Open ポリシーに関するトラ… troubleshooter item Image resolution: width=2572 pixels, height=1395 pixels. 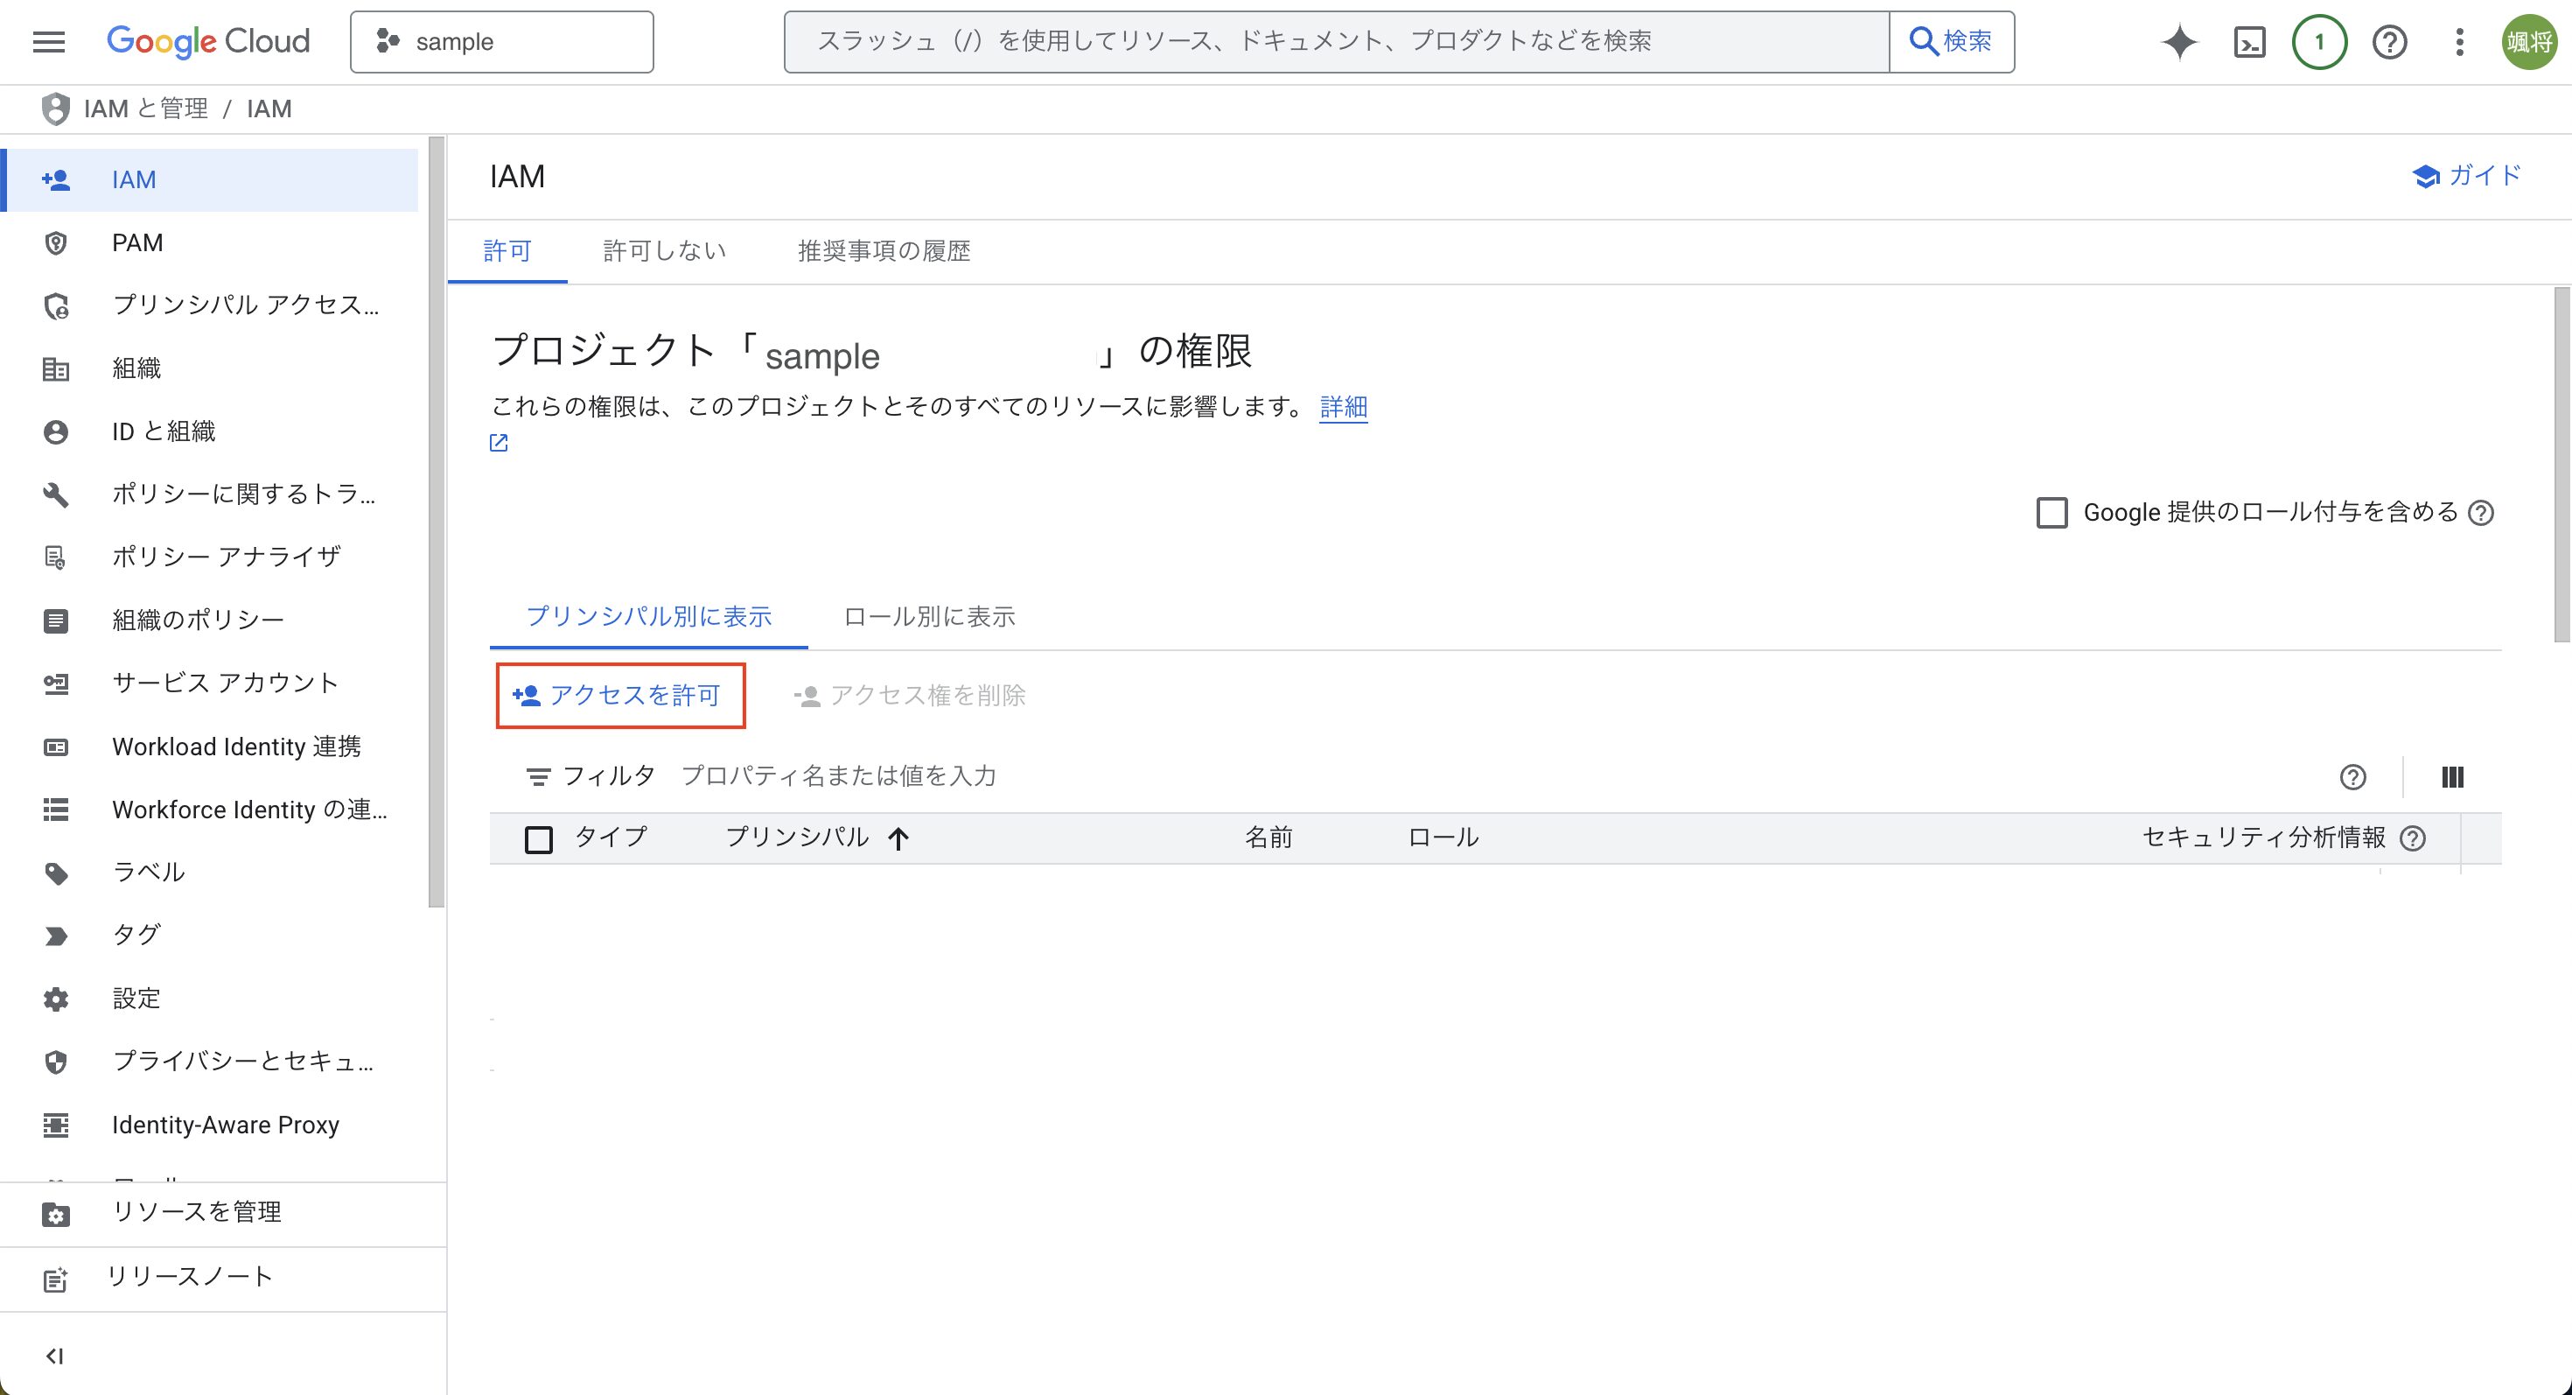coord(210,494)
